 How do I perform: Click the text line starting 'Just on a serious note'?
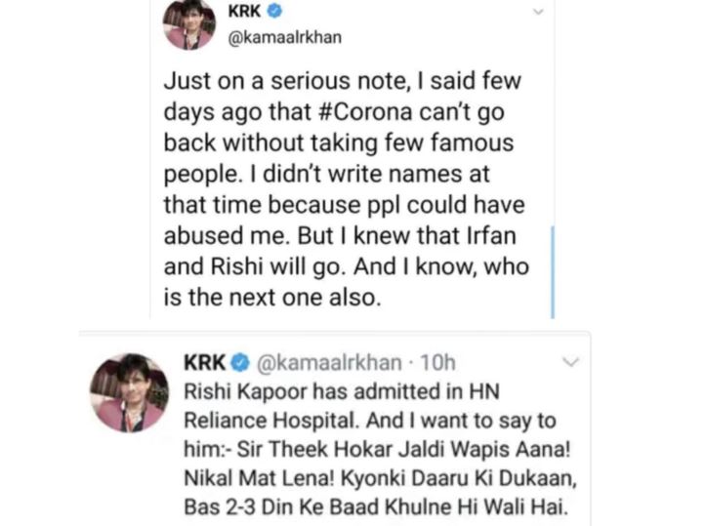(342, 81)
